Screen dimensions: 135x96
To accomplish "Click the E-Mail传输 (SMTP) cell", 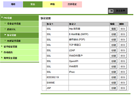I will (x=89, y=34).
